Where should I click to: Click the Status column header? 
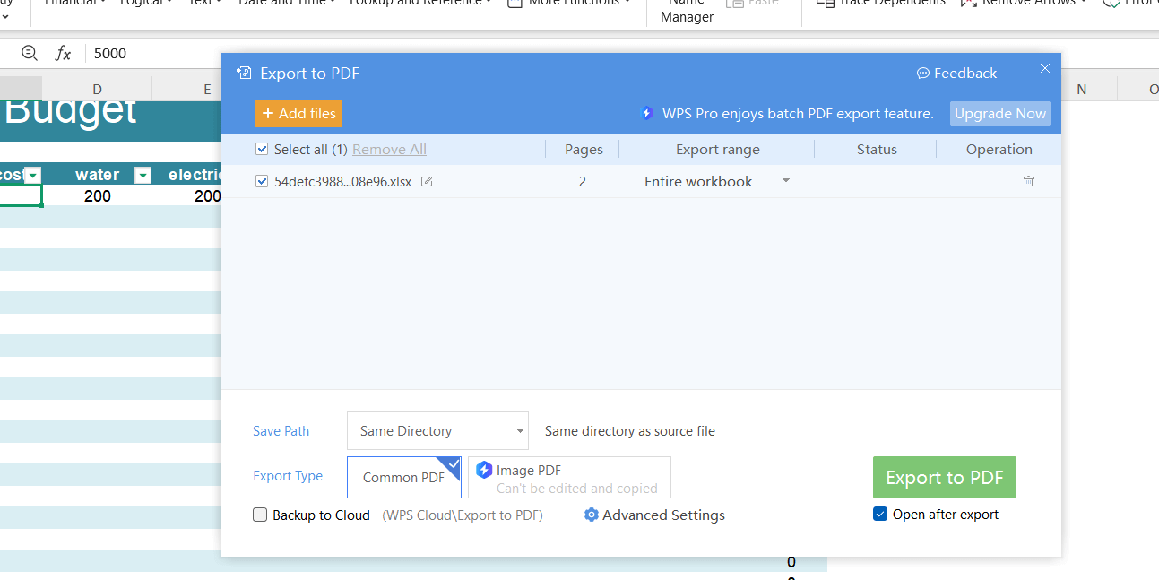coord(877,149)
